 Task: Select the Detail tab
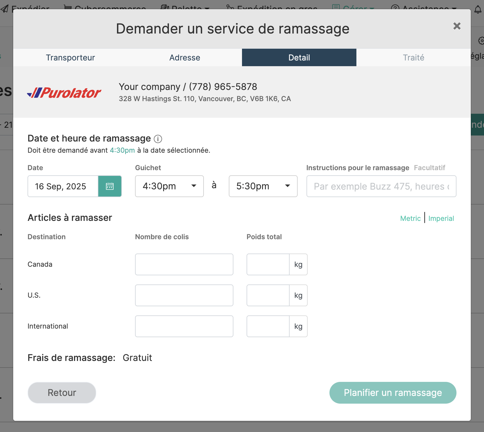(299, 58)
